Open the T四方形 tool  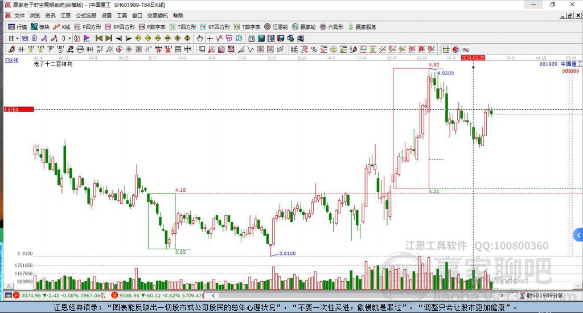(183, 27)
